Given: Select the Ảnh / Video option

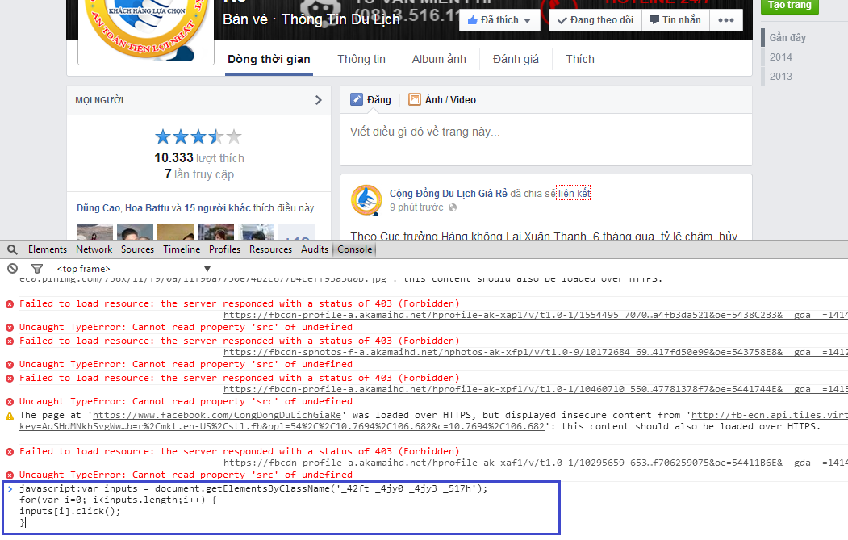Looking at the screenshot, I should pyautogui.click(x=442, y=99).
